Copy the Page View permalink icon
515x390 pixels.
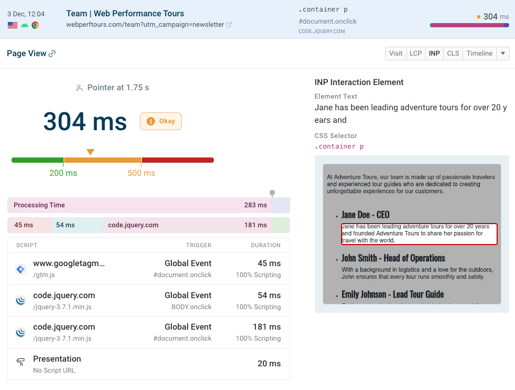coord(52,54)
